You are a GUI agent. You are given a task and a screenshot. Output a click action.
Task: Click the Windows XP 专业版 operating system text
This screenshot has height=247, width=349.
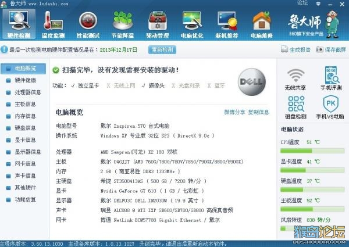158,135
